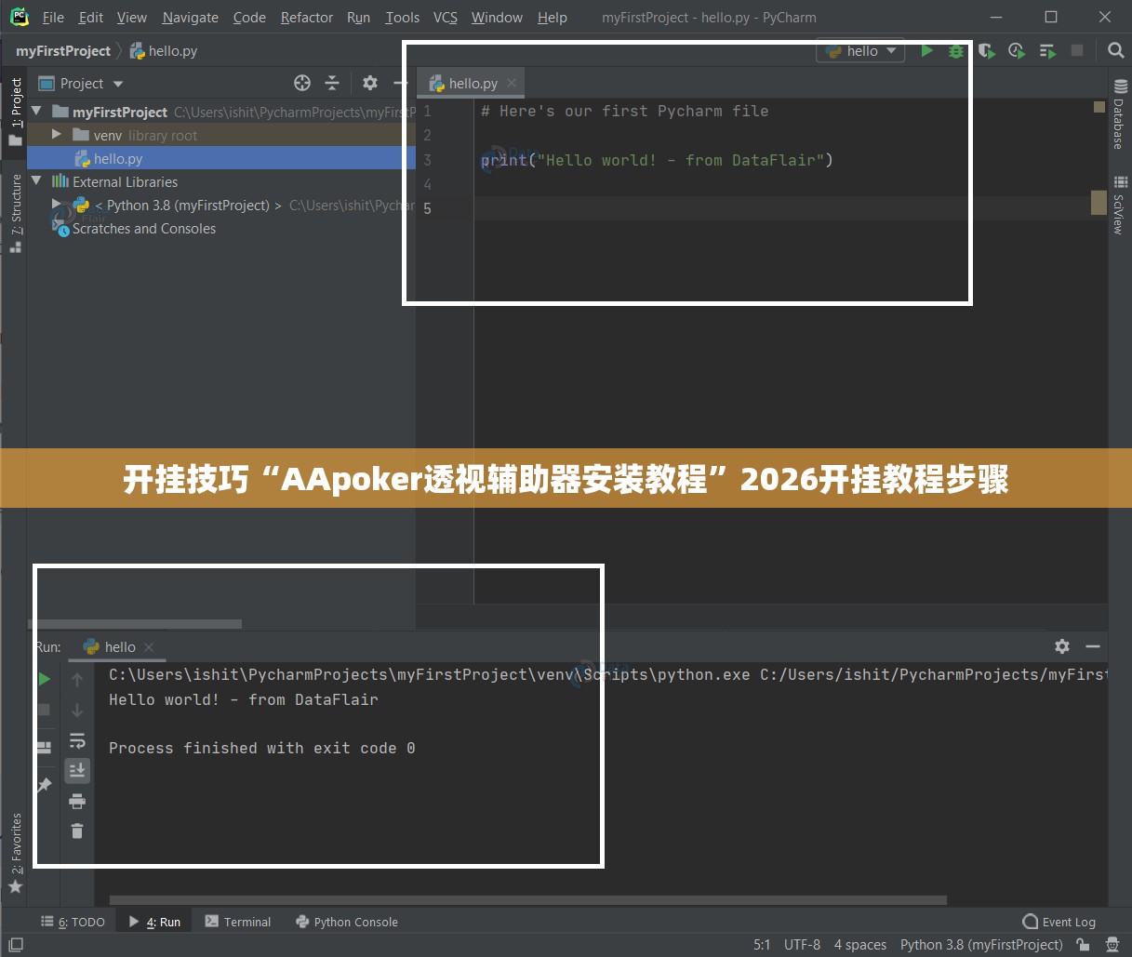Change indent settings via 4 spaces in status bar
Image resolution: width=1132 pixels, height=957 pixels.
pos(860,945)
